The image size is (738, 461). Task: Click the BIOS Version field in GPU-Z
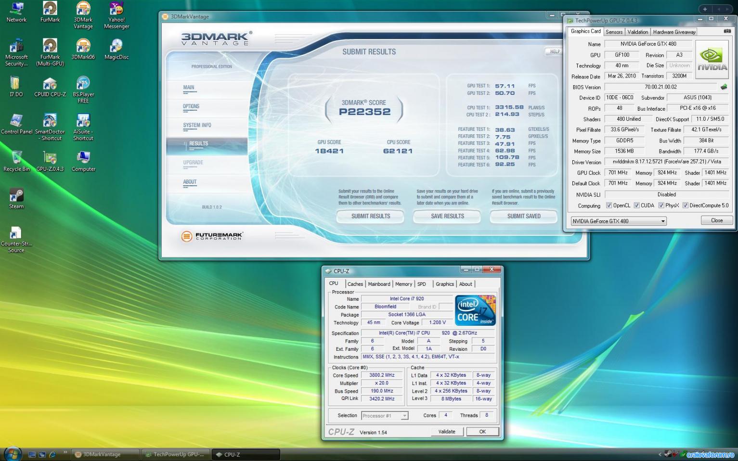tap(660, 87)
